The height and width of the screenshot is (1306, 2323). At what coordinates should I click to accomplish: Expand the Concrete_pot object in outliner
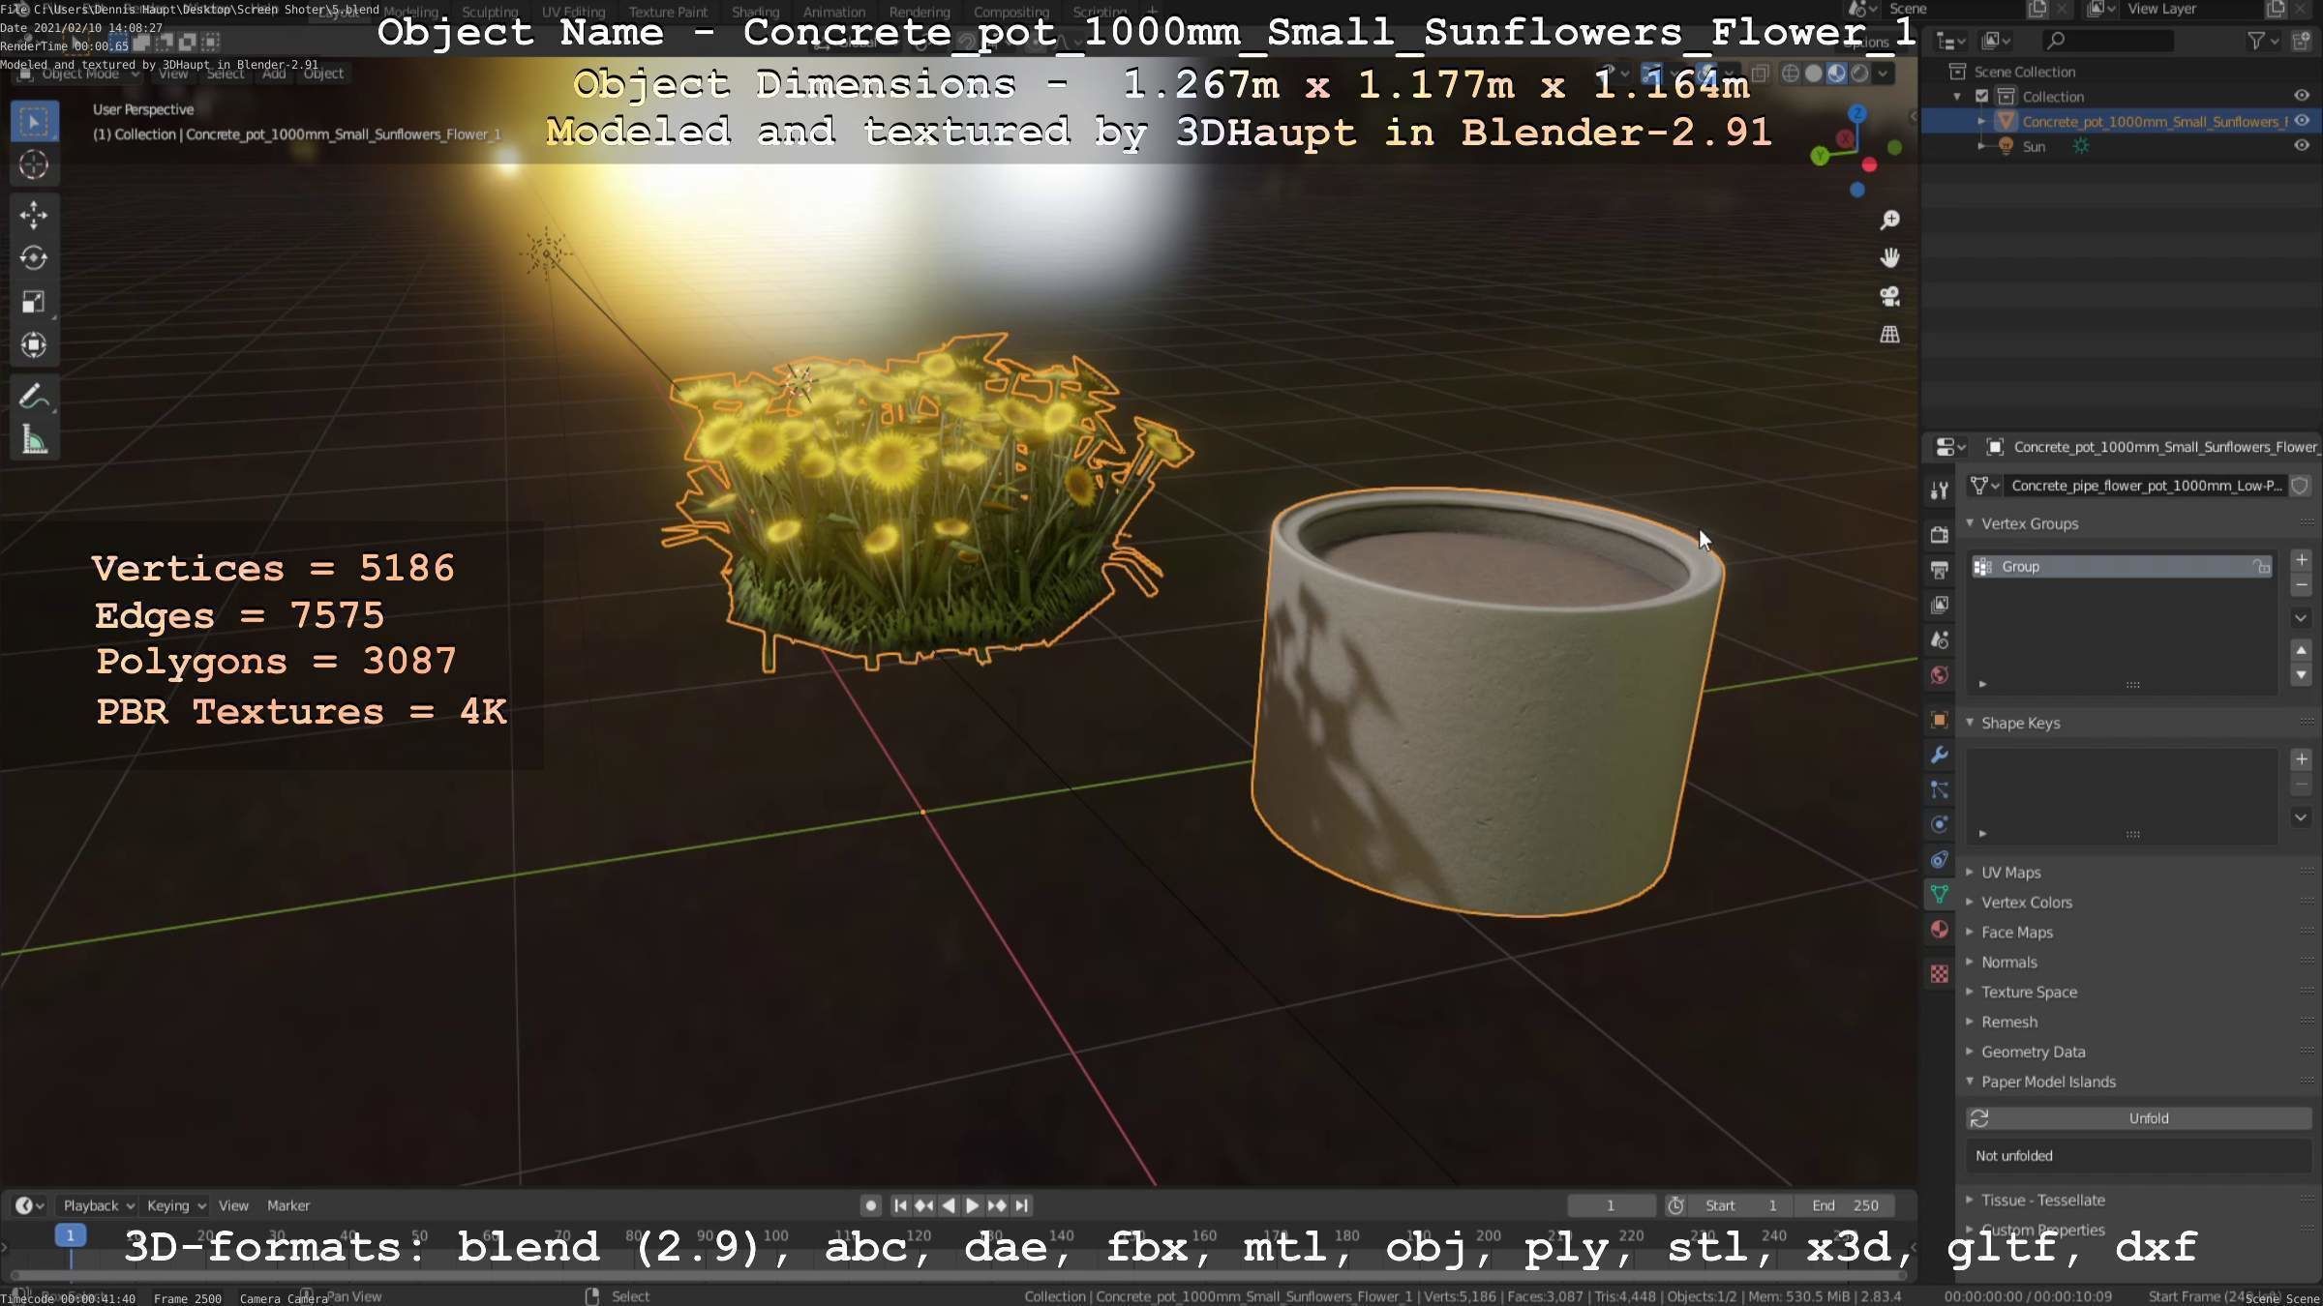coord(1981,121)
